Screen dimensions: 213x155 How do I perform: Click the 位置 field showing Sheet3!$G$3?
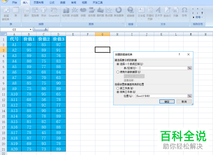point(161,96)
